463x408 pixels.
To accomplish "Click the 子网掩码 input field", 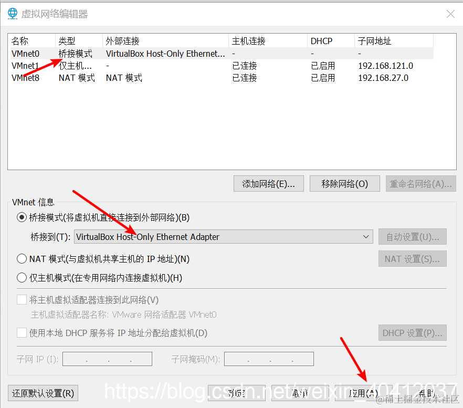I will [x=269, y=359].
